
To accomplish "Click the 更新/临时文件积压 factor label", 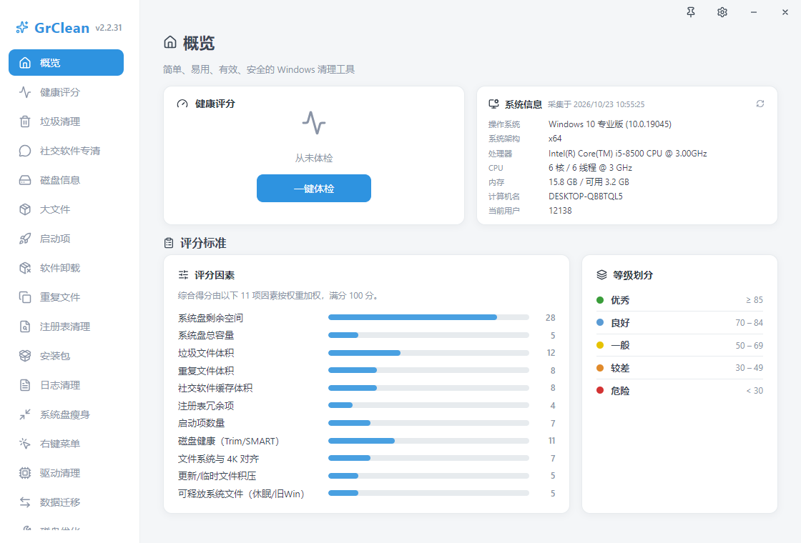I will pyautogui.click(x=217, y=476).
